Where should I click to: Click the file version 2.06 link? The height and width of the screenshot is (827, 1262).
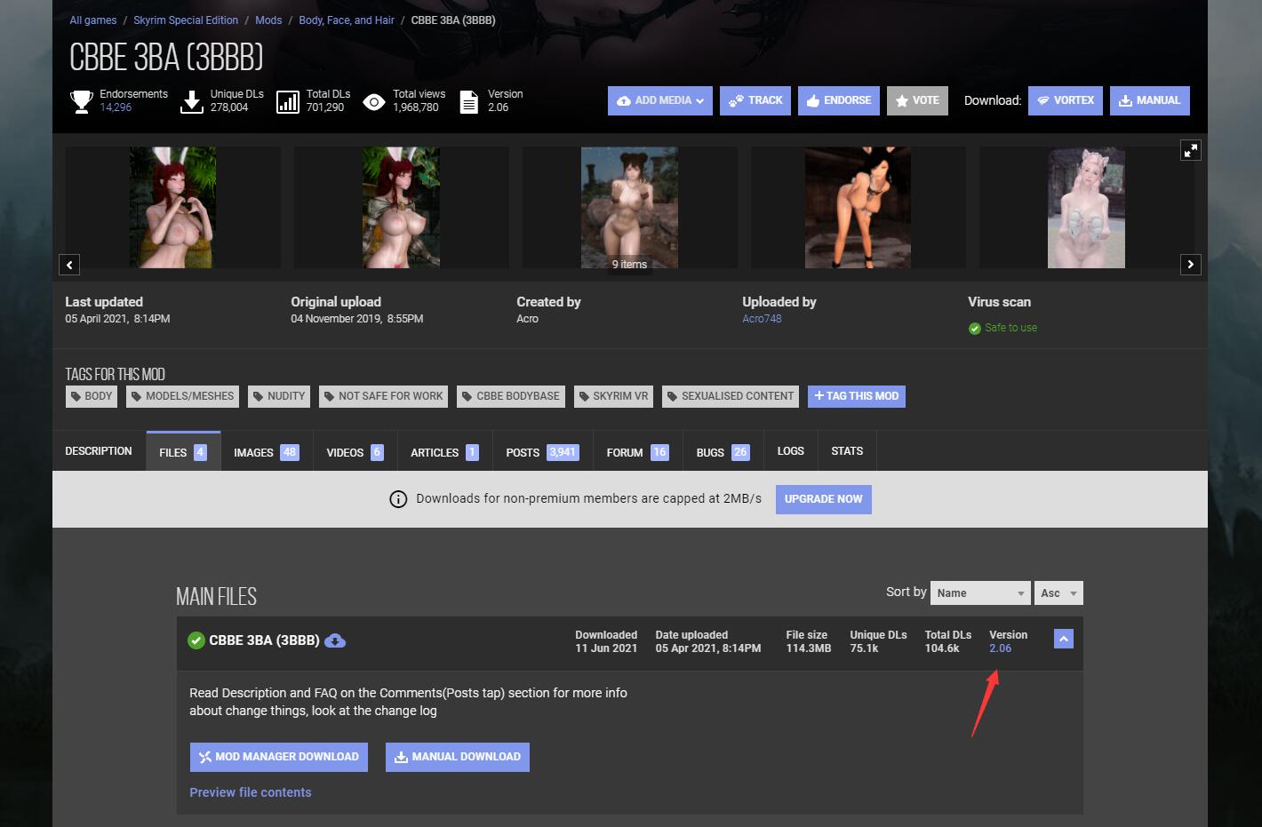[1000, 648]
